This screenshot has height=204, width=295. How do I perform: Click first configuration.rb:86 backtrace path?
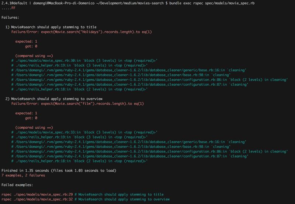coord(151,80)
